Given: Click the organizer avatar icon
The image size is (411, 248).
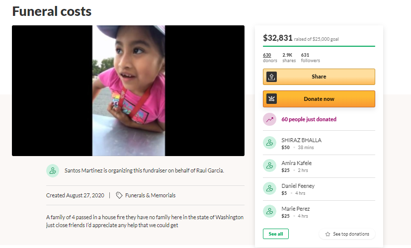Looking at the screenshot, I should pyautogui.click(x=53, y=170).
